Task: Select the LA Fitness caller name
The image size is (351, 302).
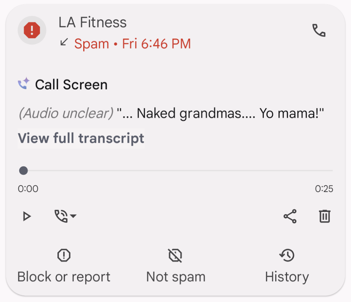Action: coord(93,23)
